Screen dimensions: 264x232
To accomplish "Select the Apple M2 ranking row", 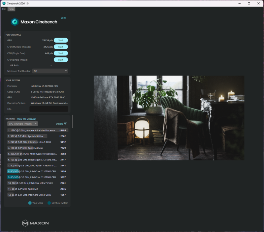I will [38, 189].
